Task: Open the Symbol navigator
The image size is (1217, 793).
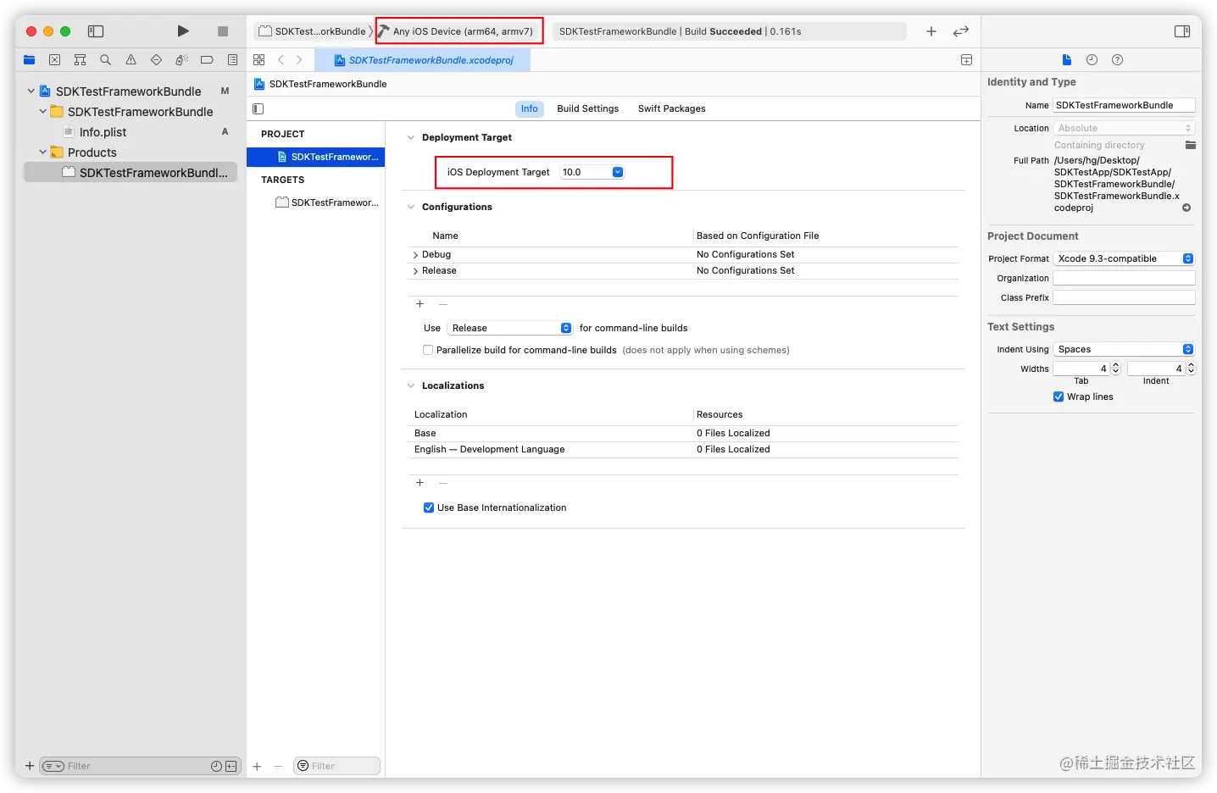Action: [x=81, y=60]
